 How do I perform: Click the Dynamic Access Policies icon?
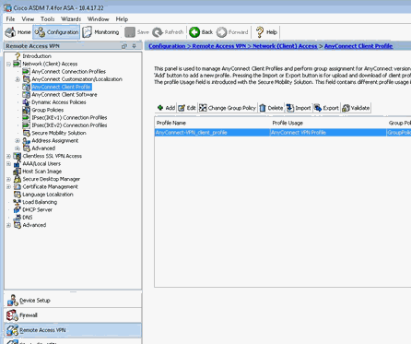coord(26,102)
